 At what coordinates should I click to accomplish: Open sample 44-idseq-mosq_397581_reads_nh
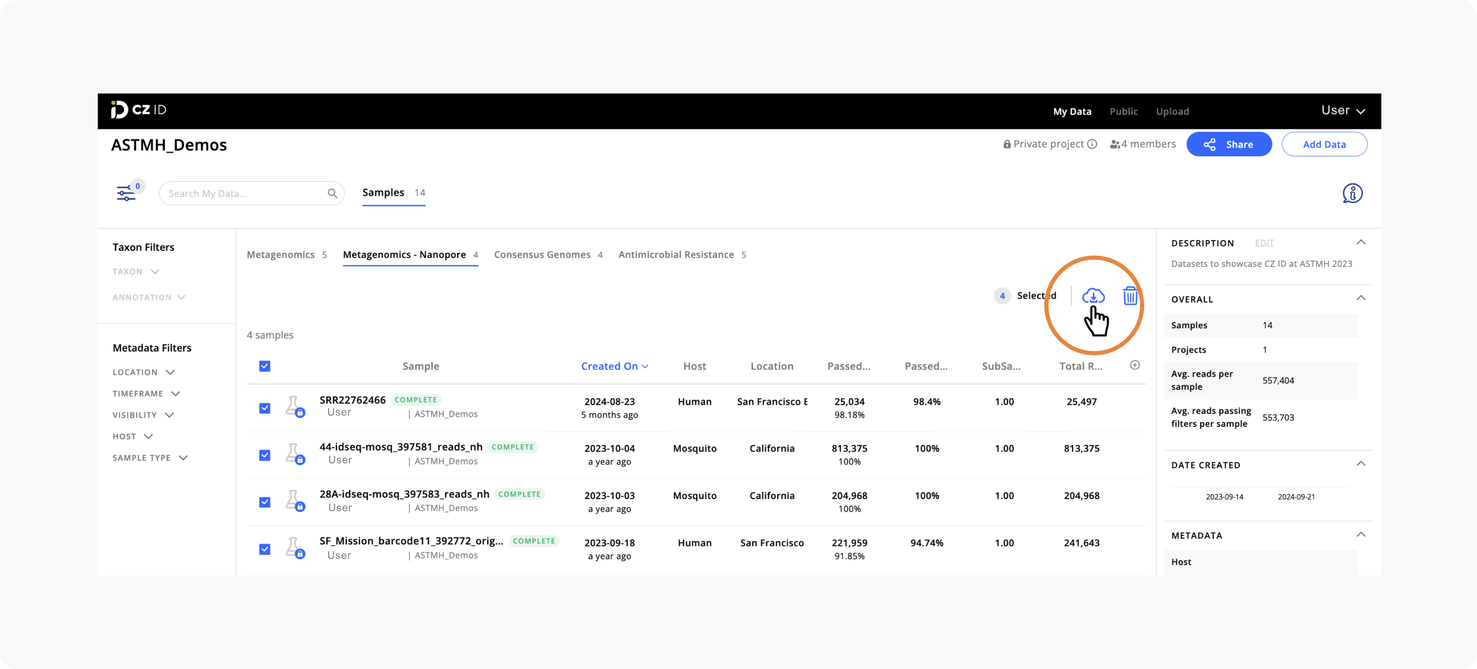click(x=401, y=447)
